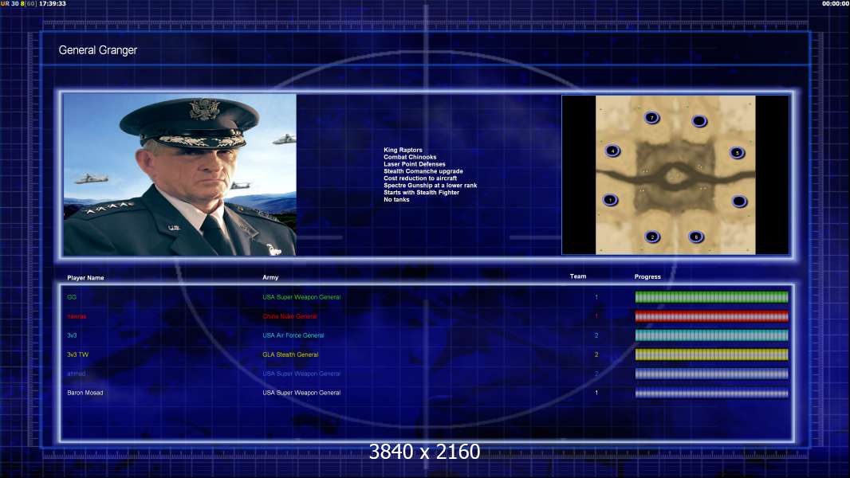Screen dimensions: 850x478
Task: Click Spectre Gunship at a lower rank
Action: click(x=431, y=185)
